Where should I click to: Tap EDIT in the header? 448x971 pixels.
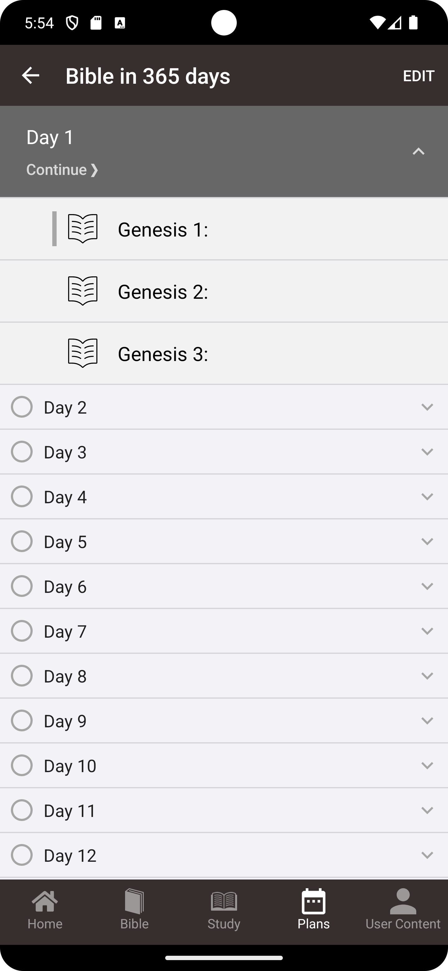click(419, 76)
